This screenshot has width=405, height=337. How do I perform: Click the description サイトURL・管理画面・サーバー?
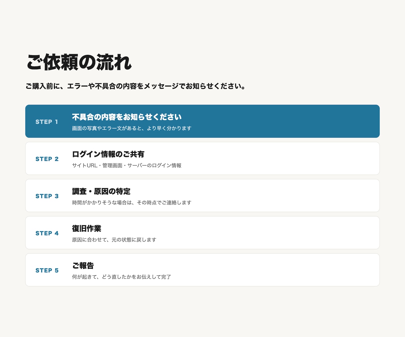pos(127,166)
